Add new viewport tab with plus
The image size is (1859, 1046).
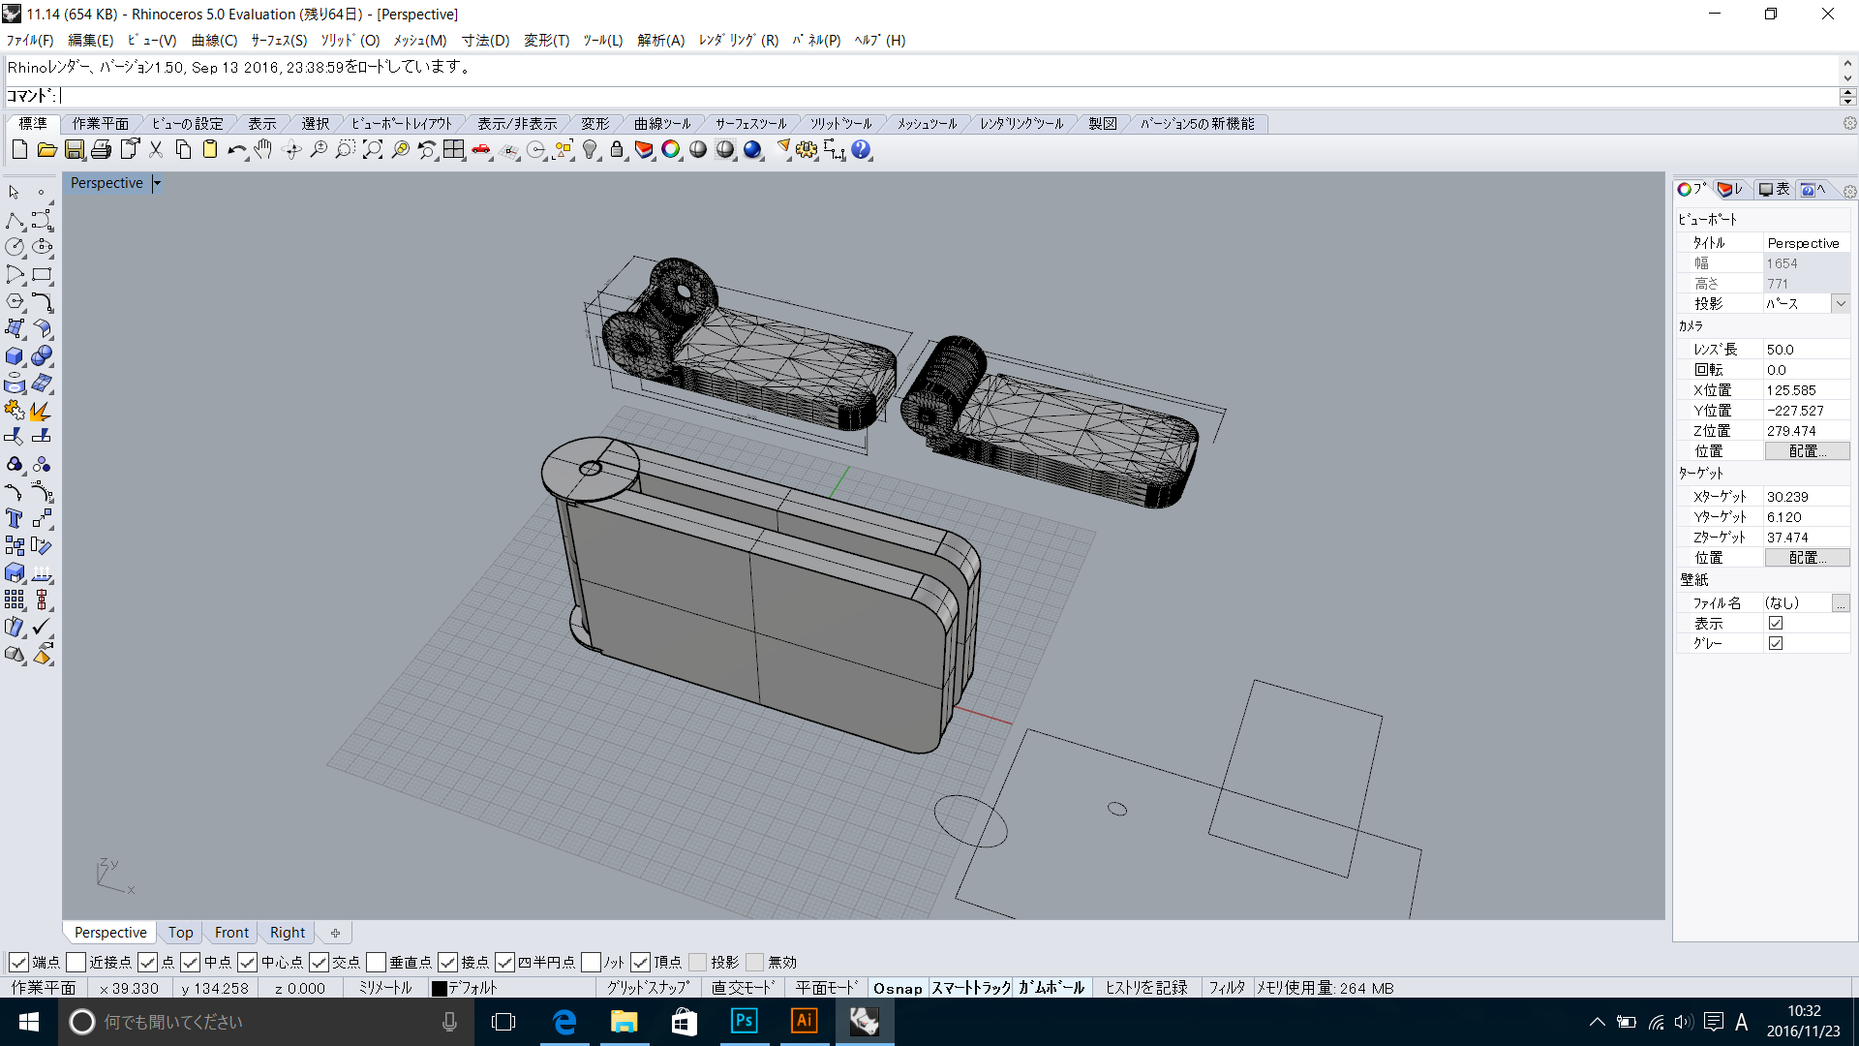point(335,933)
